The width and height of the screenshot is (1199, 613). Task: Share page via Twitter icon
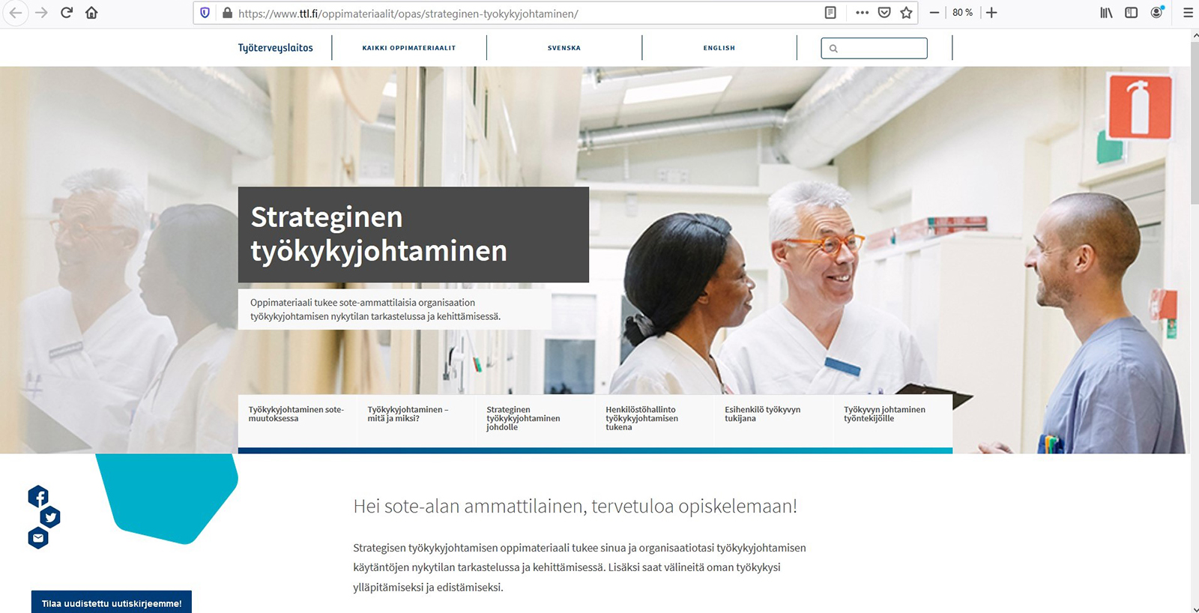(50, 517)
